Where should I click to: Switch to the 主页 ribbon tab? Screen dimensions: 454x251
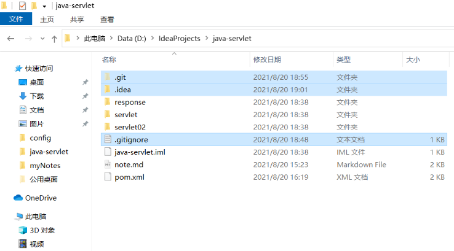47,20
